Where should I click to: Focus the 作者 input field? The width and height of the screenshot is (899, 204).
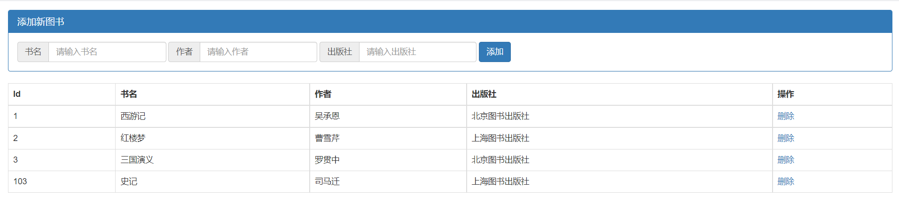(x=258, y=52)
